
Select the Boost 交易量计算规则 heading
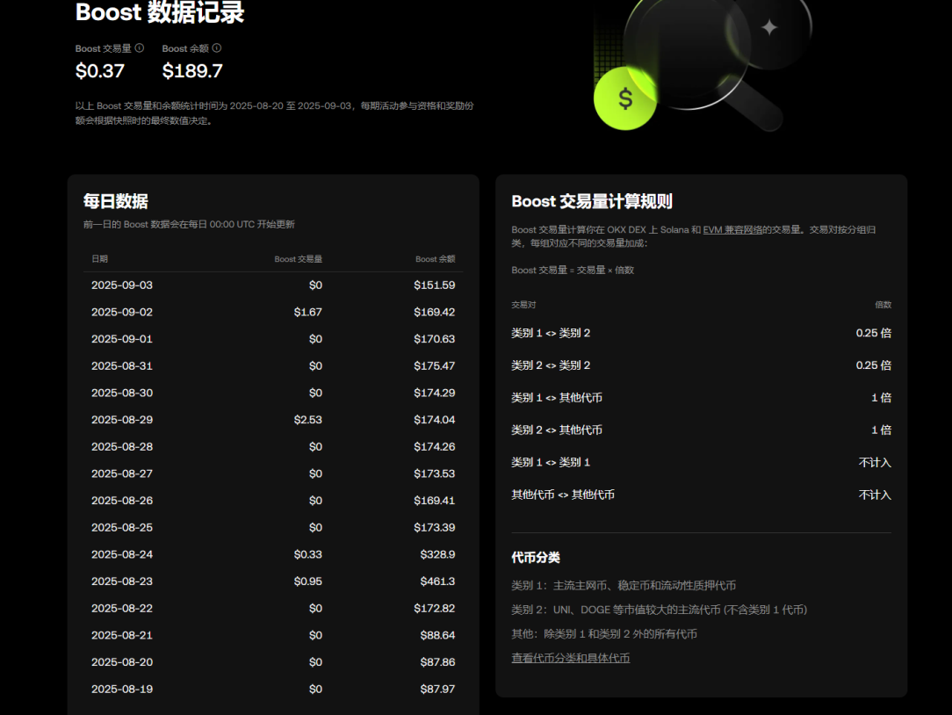592,201
